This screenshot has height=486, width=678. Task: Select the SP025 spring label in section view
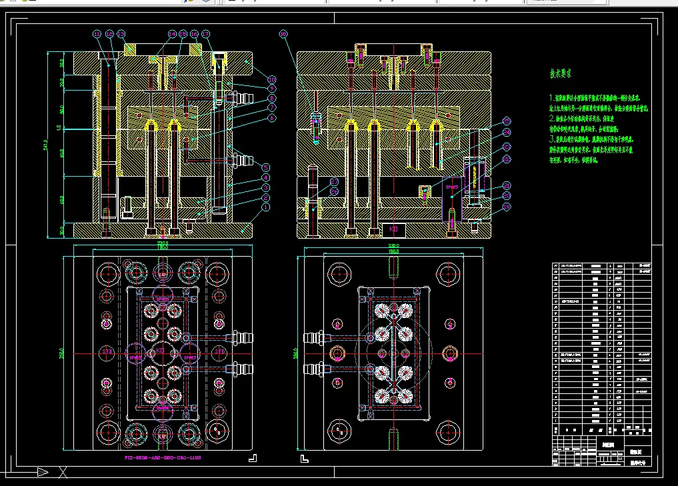point(452,187)
